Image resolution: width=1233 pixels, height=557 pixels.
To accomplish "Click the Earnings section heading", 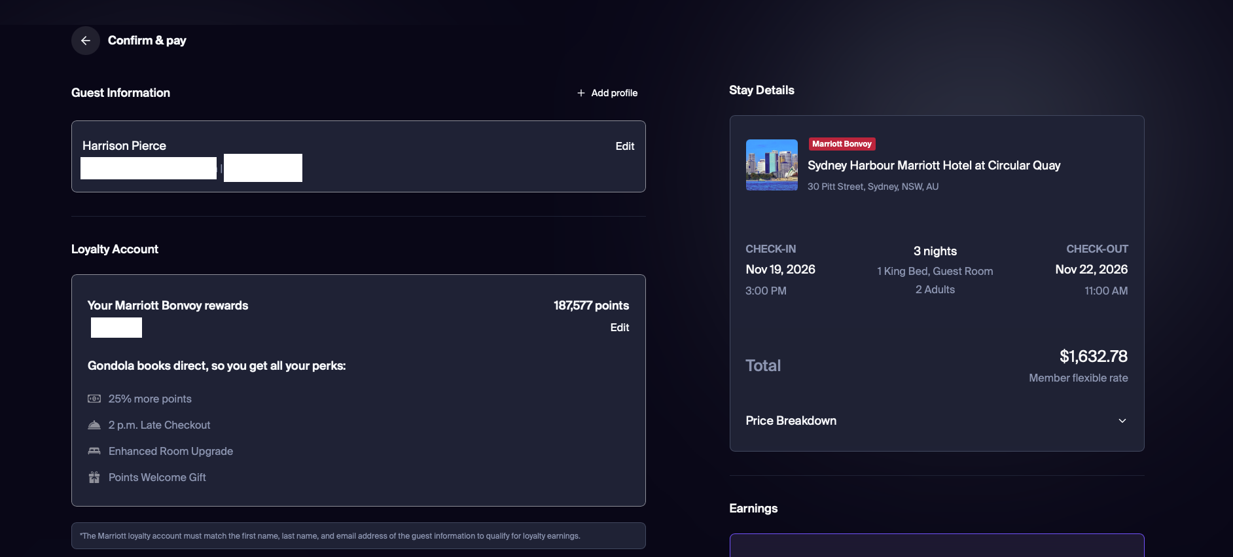I will [x=753, y=509].
